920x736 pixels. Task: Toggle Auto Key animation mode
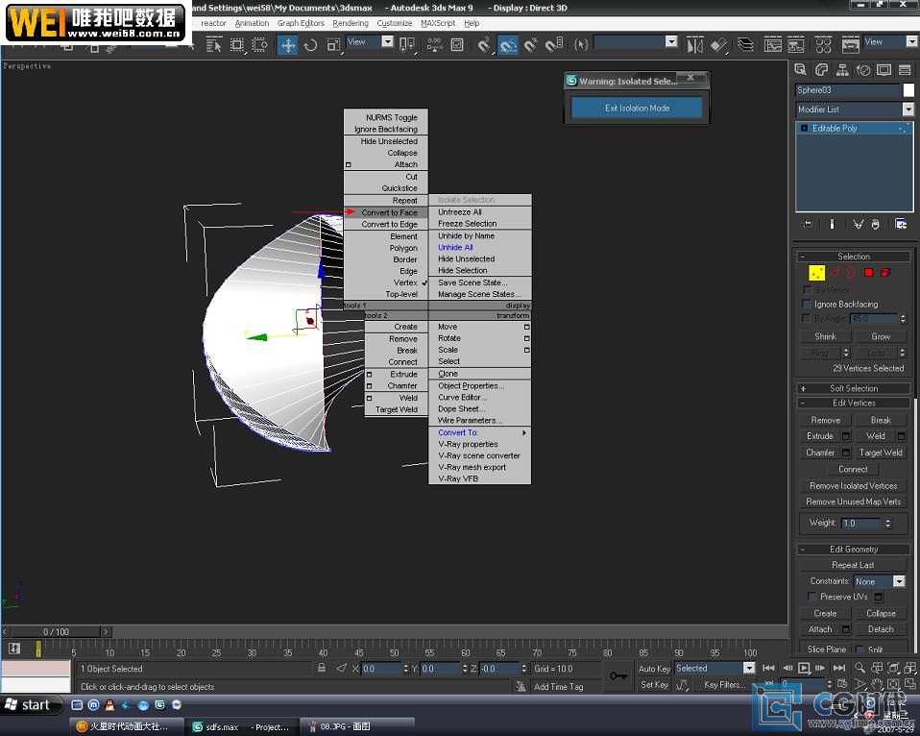pyautogui.click(x=654, y=669)
